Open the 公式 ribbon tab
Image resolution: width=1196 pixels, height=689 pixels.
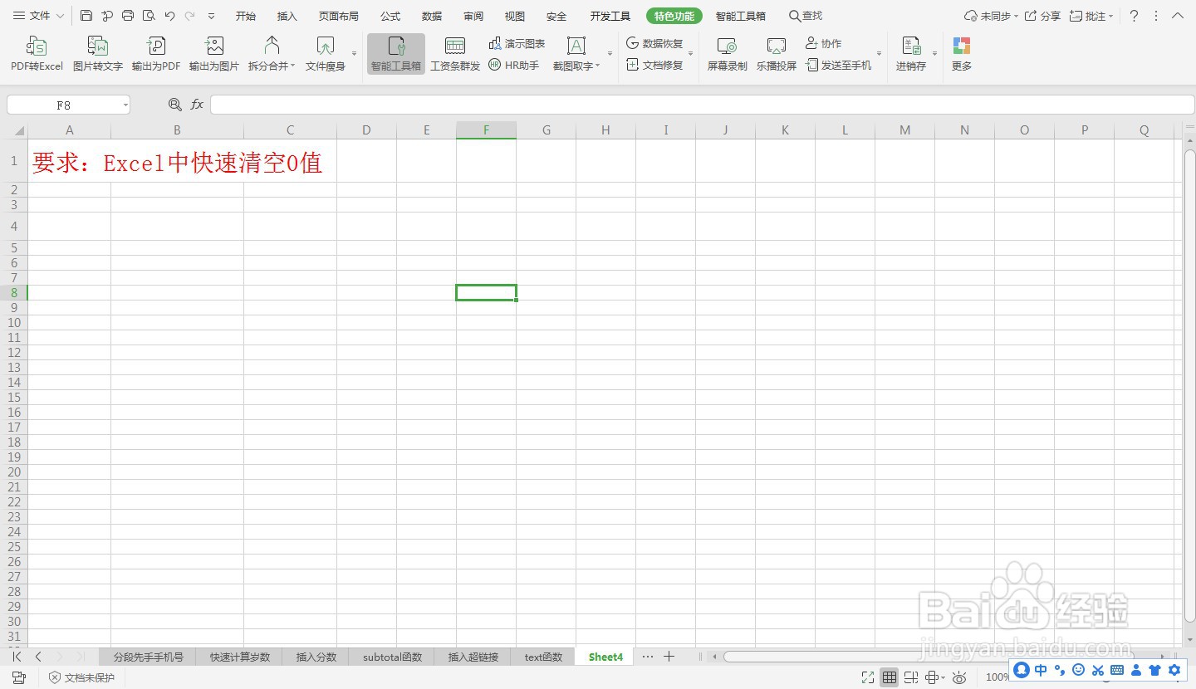point(390,16)
